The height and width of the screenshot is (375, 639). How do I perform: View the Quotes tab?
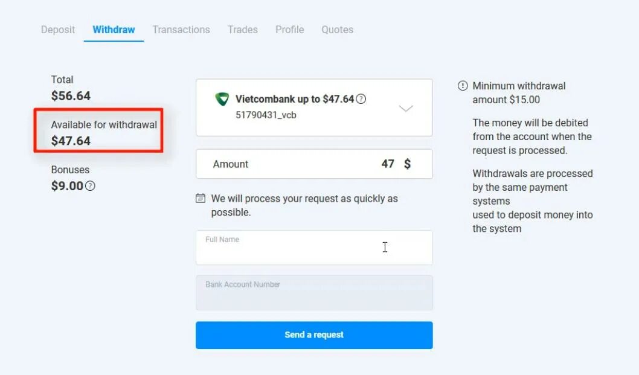click(338, 30)
